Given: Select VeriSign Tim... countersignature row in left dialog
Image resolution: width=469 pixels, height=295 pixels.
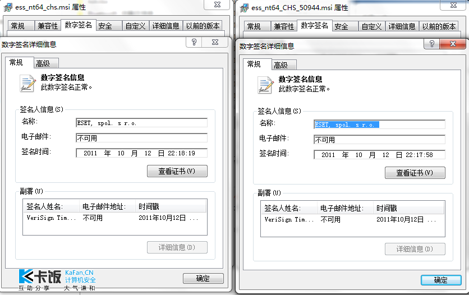Looking at the screenshot, I should coord(115,218).
